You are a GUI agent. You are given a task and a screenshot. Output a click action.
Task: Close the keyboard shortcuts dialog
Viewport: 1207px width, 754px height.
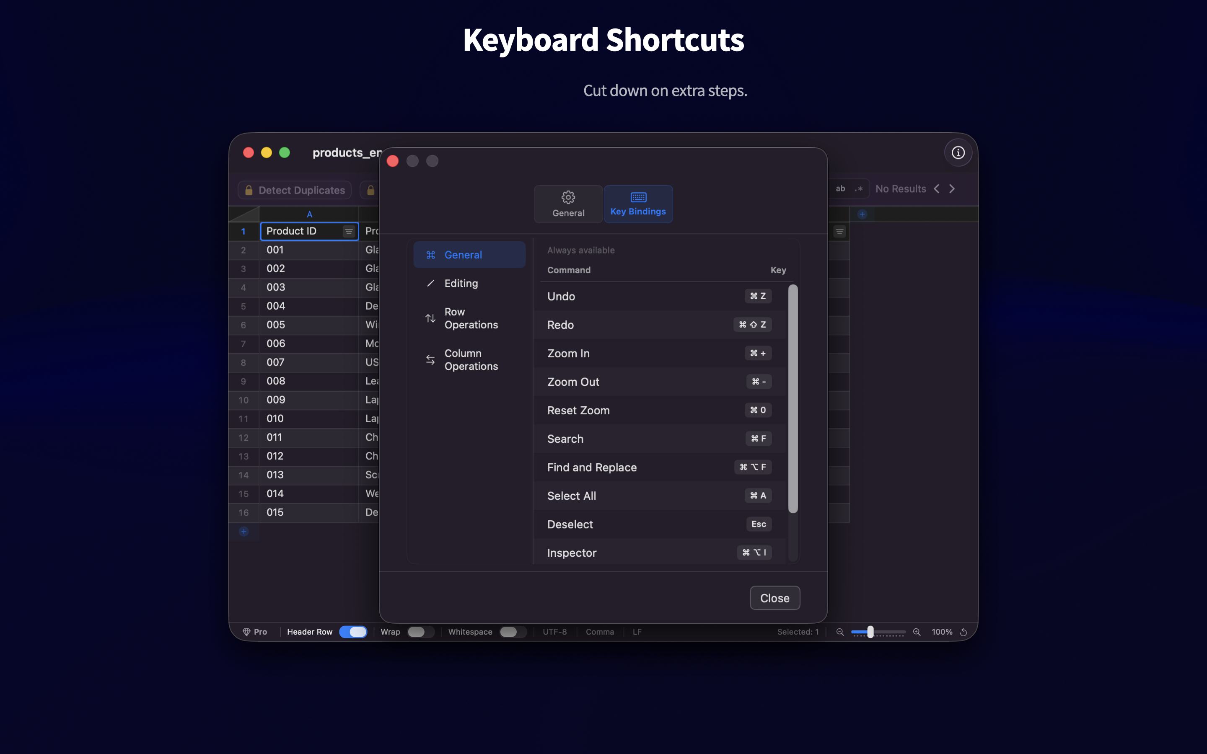[x=774, y=597]
